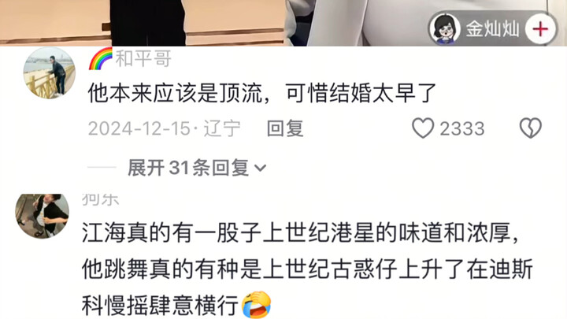
Task: Tap the 金灿灿 author name label
Action: click(492, 29)
